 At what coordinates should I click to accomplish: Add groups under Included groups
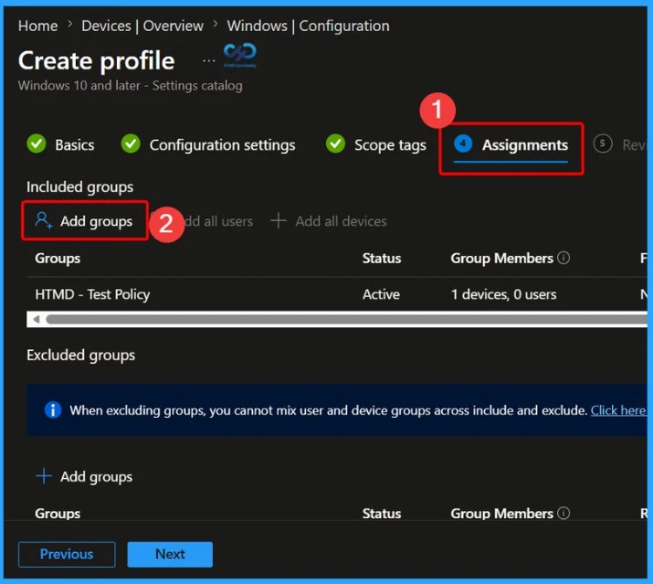point(85,221)
